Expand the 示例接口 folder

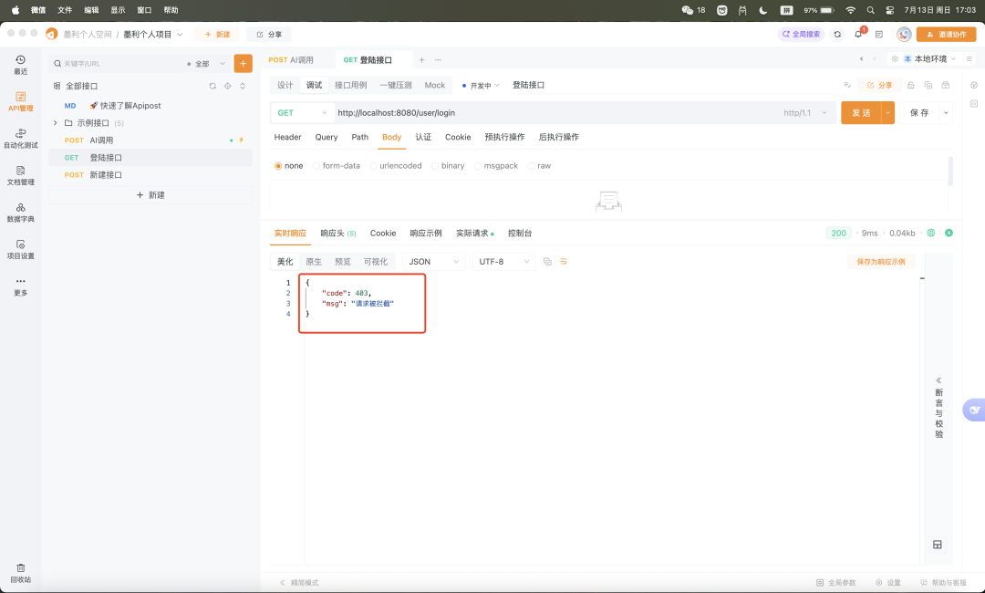(x=56, y=123)
